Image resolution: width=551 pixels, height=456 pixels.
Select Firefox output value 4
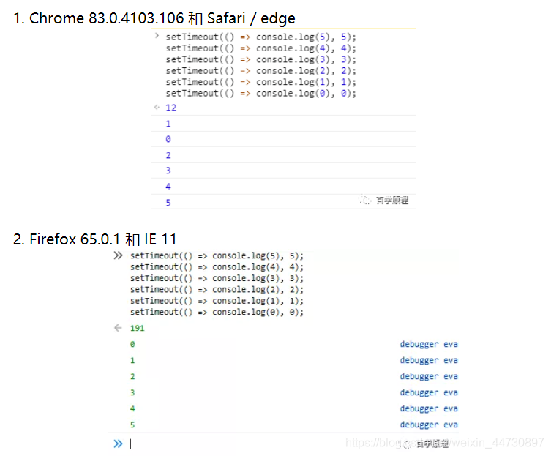point(132,408)
